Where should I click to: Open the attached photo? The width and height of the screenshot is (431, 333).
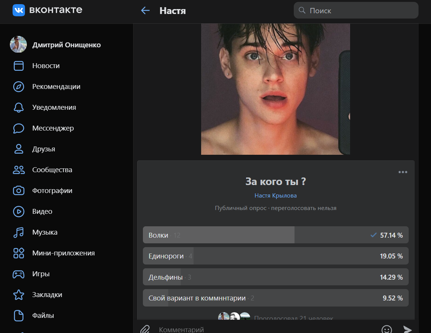(x=275, y=89)
